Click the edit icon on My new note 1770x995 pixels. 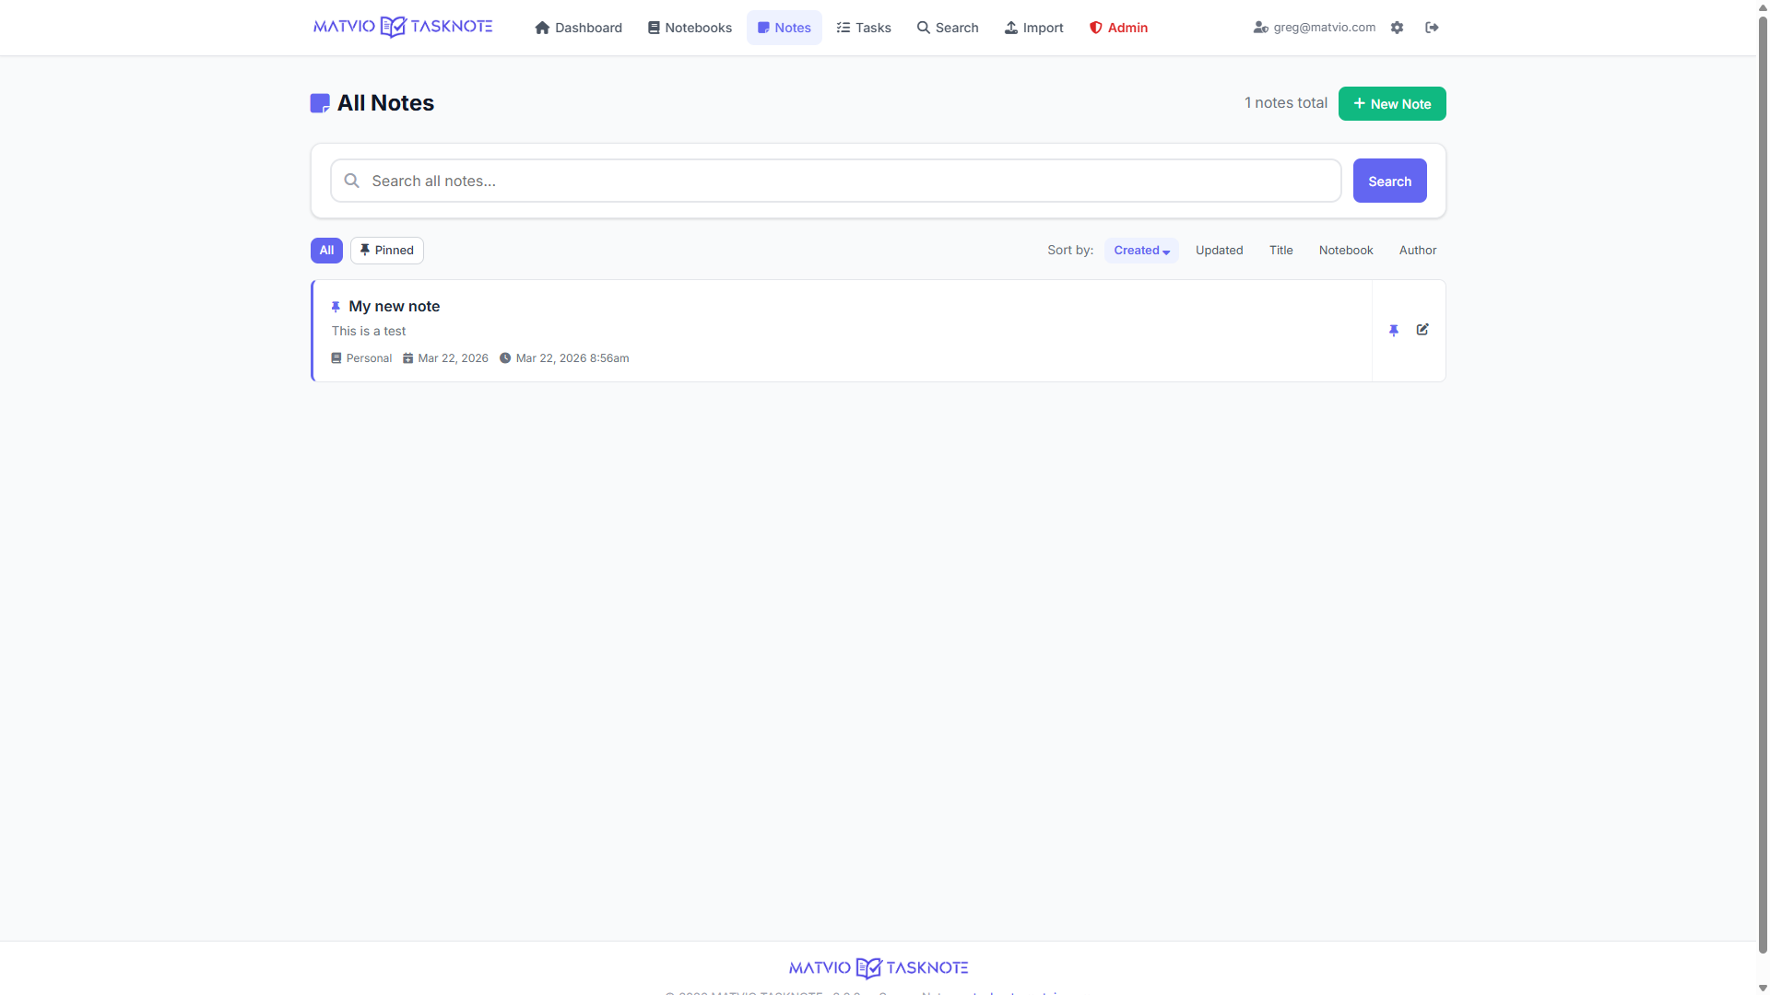(x=1422, y=330)
